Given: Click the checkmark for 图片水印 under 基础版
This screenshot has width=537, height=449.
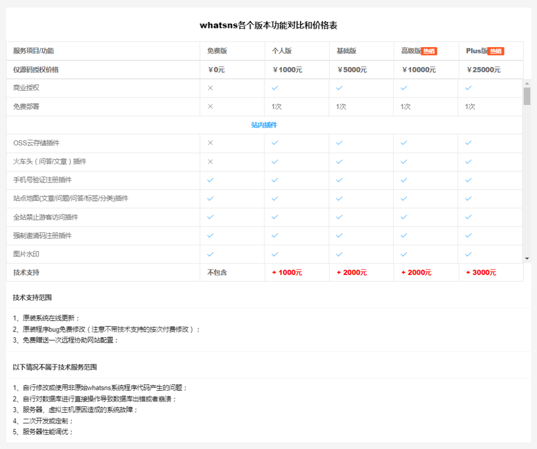Looking at the screenshot, I should (x=339, y=254).
